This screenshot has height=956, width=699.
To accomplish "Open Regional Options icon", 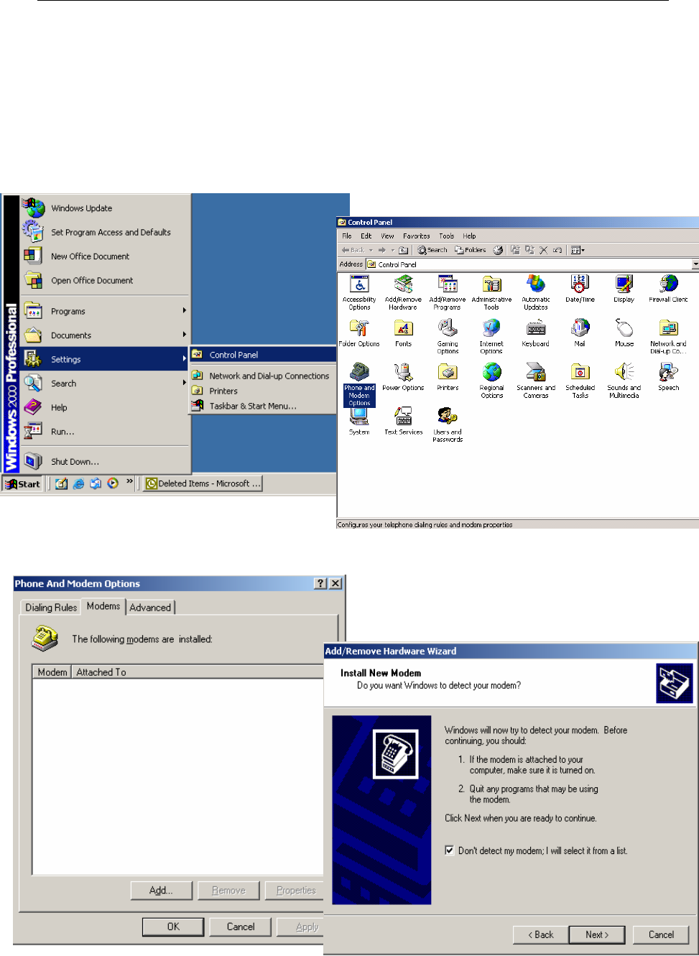I will click(491, 381).
